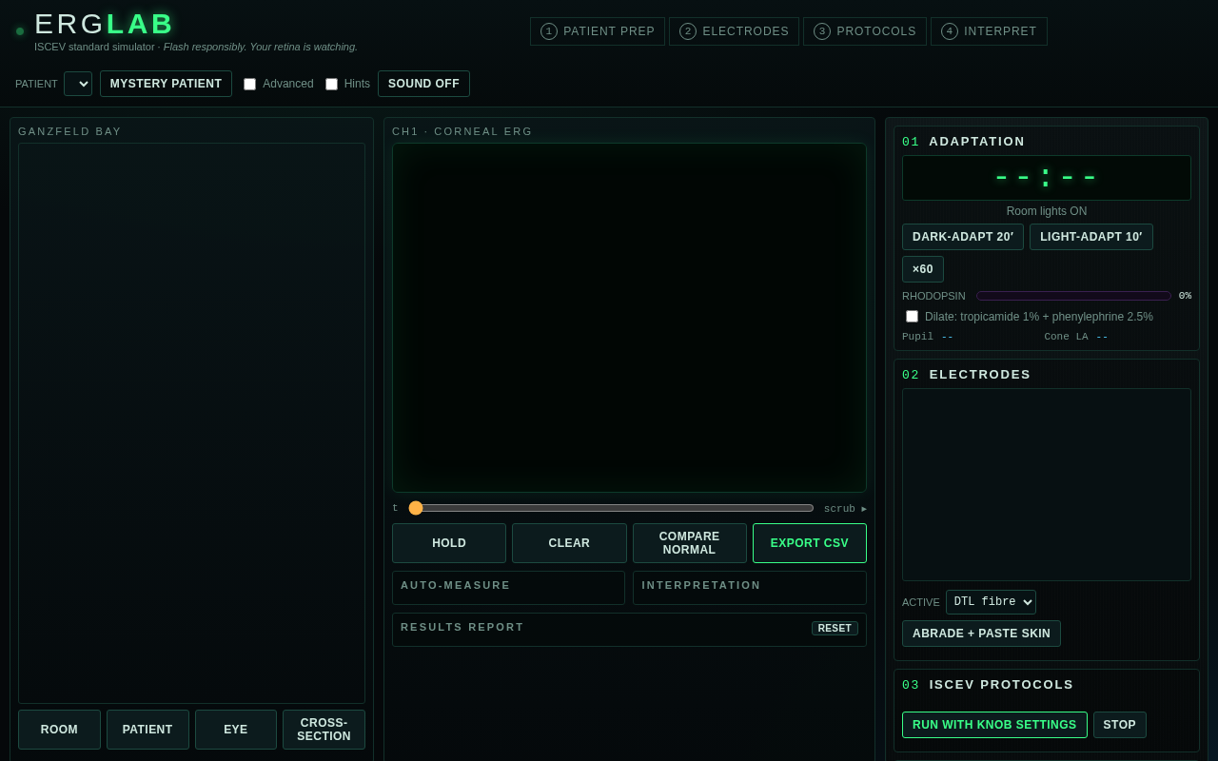Click the adaptation timer display
1218x761 pixels.
coord(1047,178)
